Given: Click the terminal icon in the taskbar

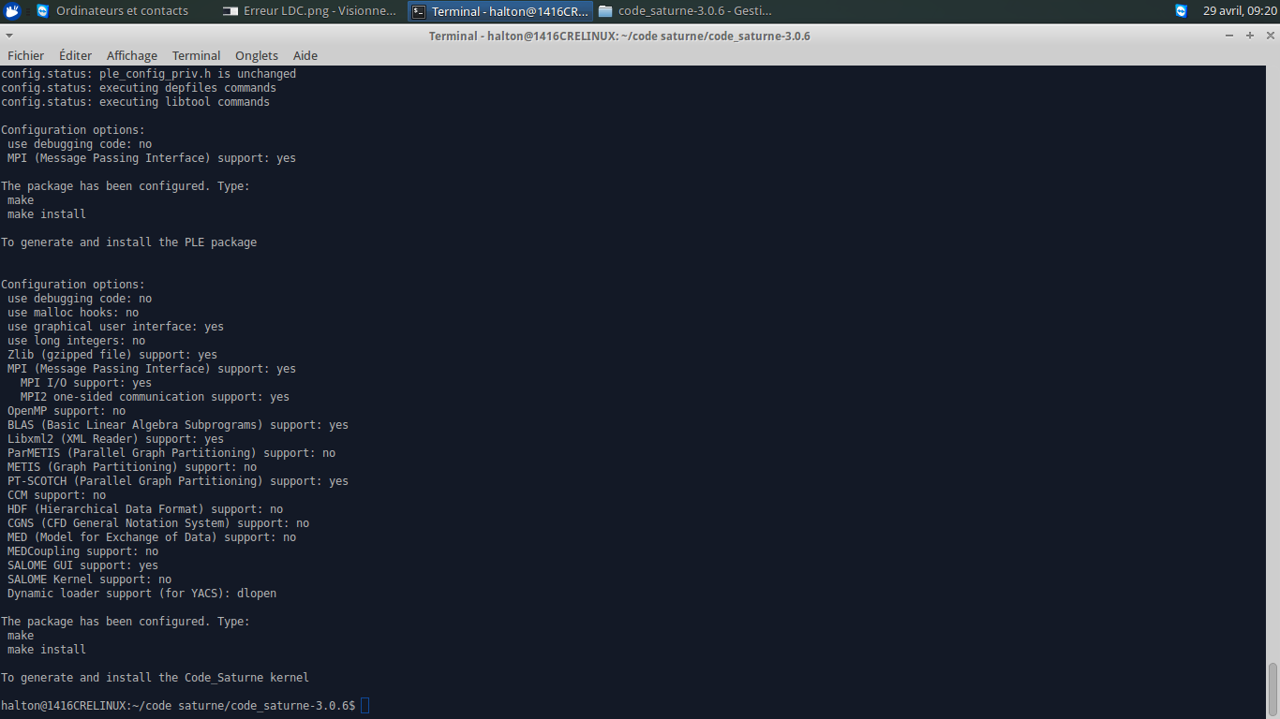Looking at the screenshot, I should tap(419, 11).
